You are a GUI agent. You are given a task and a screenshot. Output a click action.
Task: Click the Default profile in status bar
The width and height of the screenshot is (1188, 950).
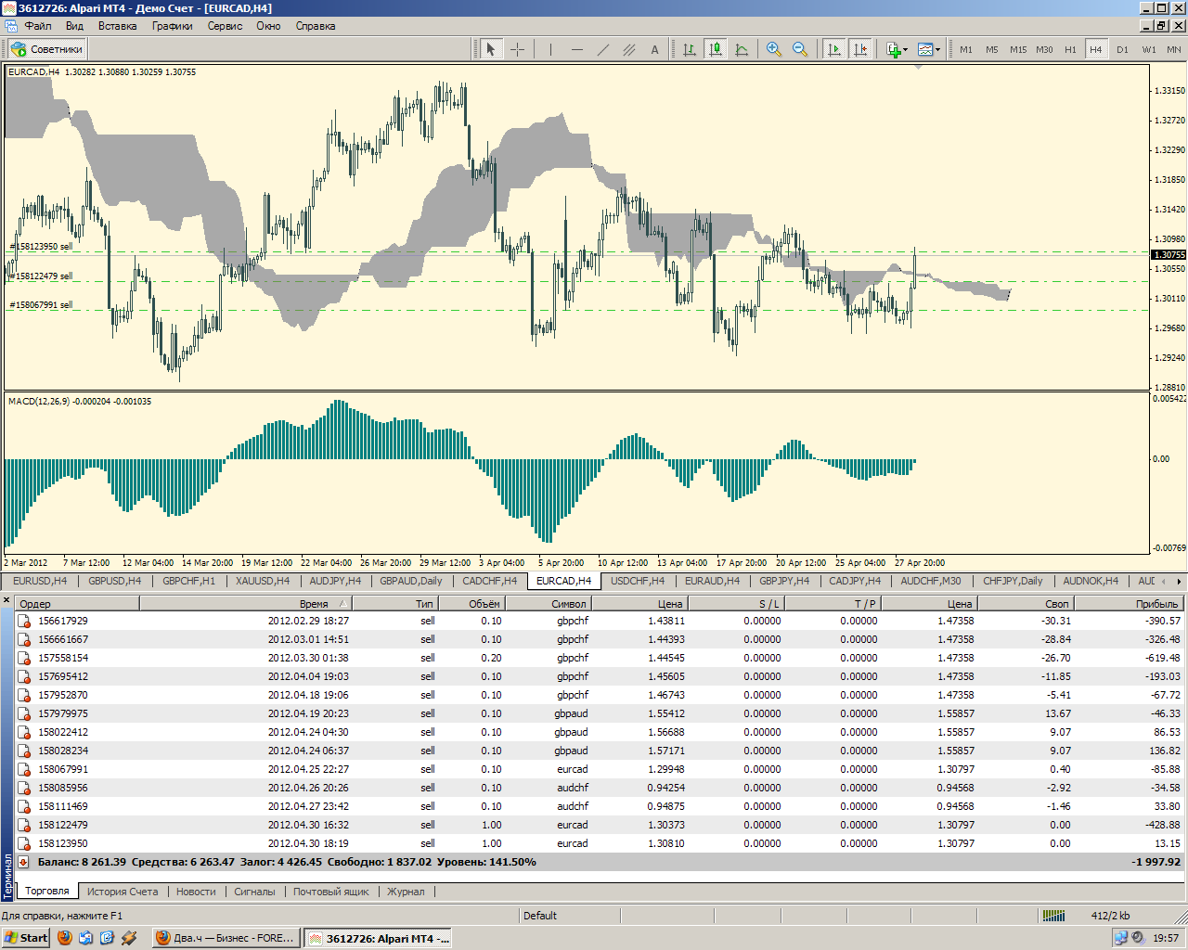point(540,916)
